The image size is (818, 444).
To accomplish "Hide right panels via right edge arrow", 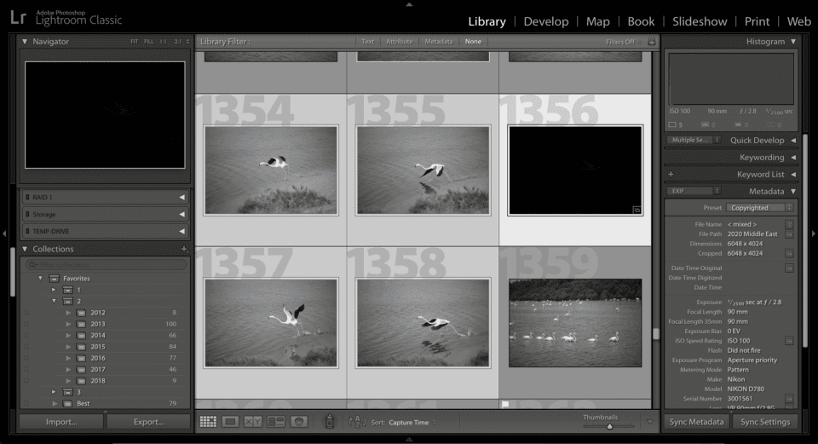I will click(x=813, y=234).
